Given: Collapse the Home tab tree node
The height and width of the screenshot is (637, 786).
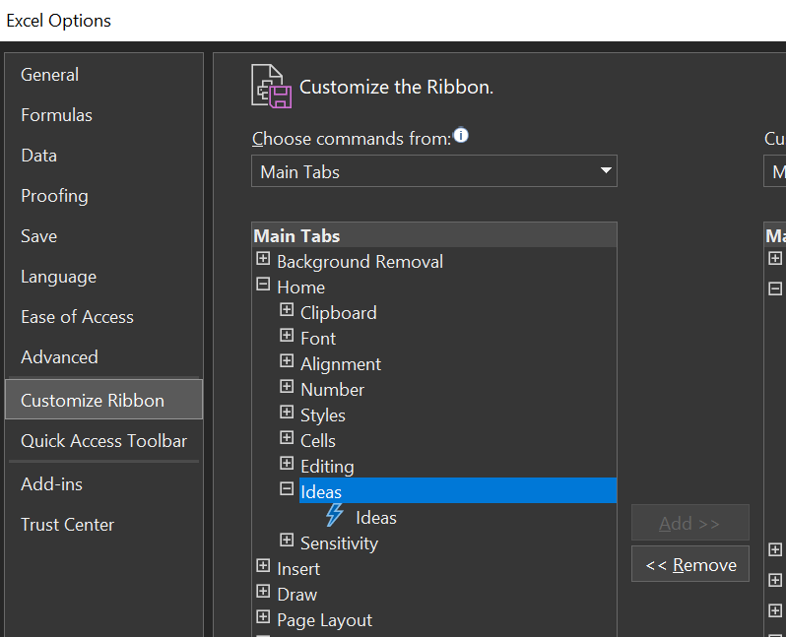Looking at the screenshot, I should [263, 285].
